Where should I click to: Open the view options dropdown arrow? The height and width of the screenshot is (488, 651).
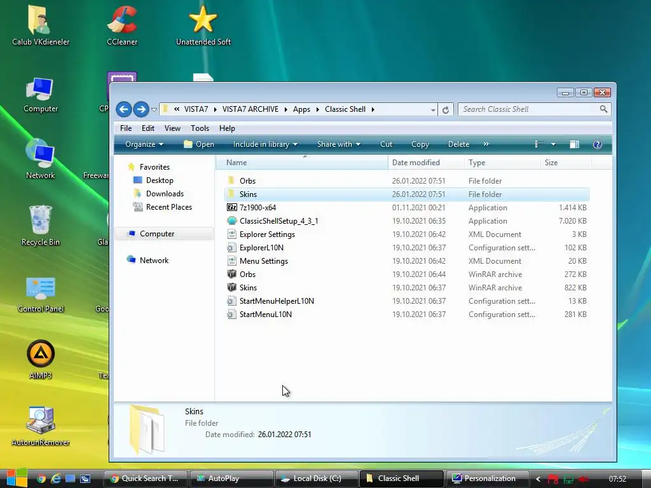[x=553, y=144]
